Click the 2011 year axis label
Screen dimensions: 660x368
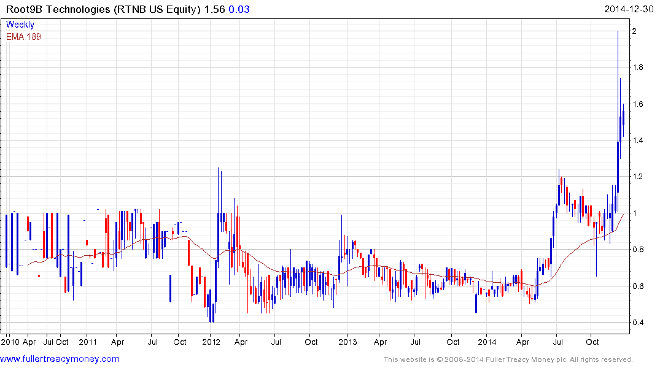tap(88, 342)
